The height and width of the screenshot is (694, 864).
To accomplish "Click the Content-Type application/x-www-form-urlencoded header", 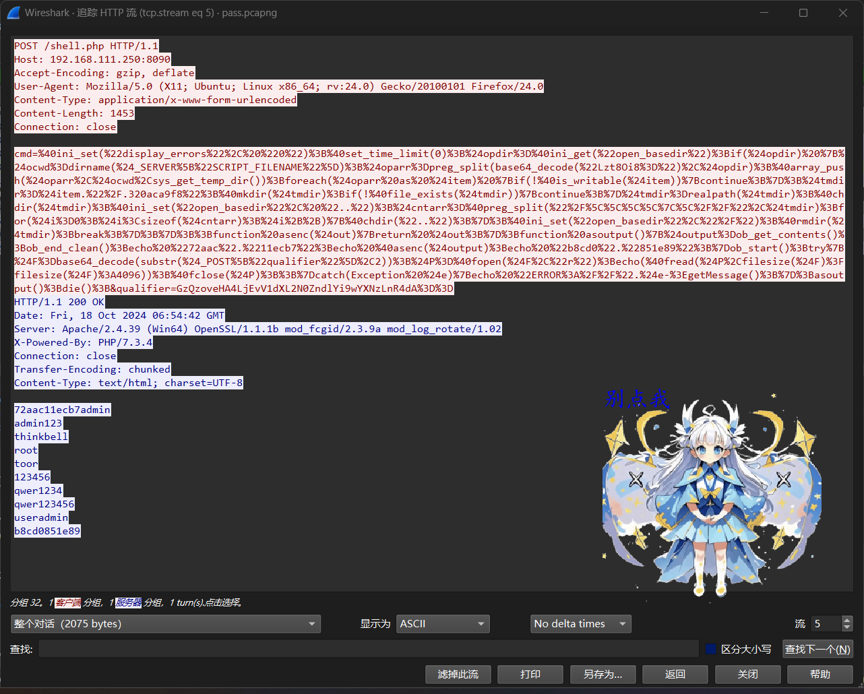I will coord(156,100).
